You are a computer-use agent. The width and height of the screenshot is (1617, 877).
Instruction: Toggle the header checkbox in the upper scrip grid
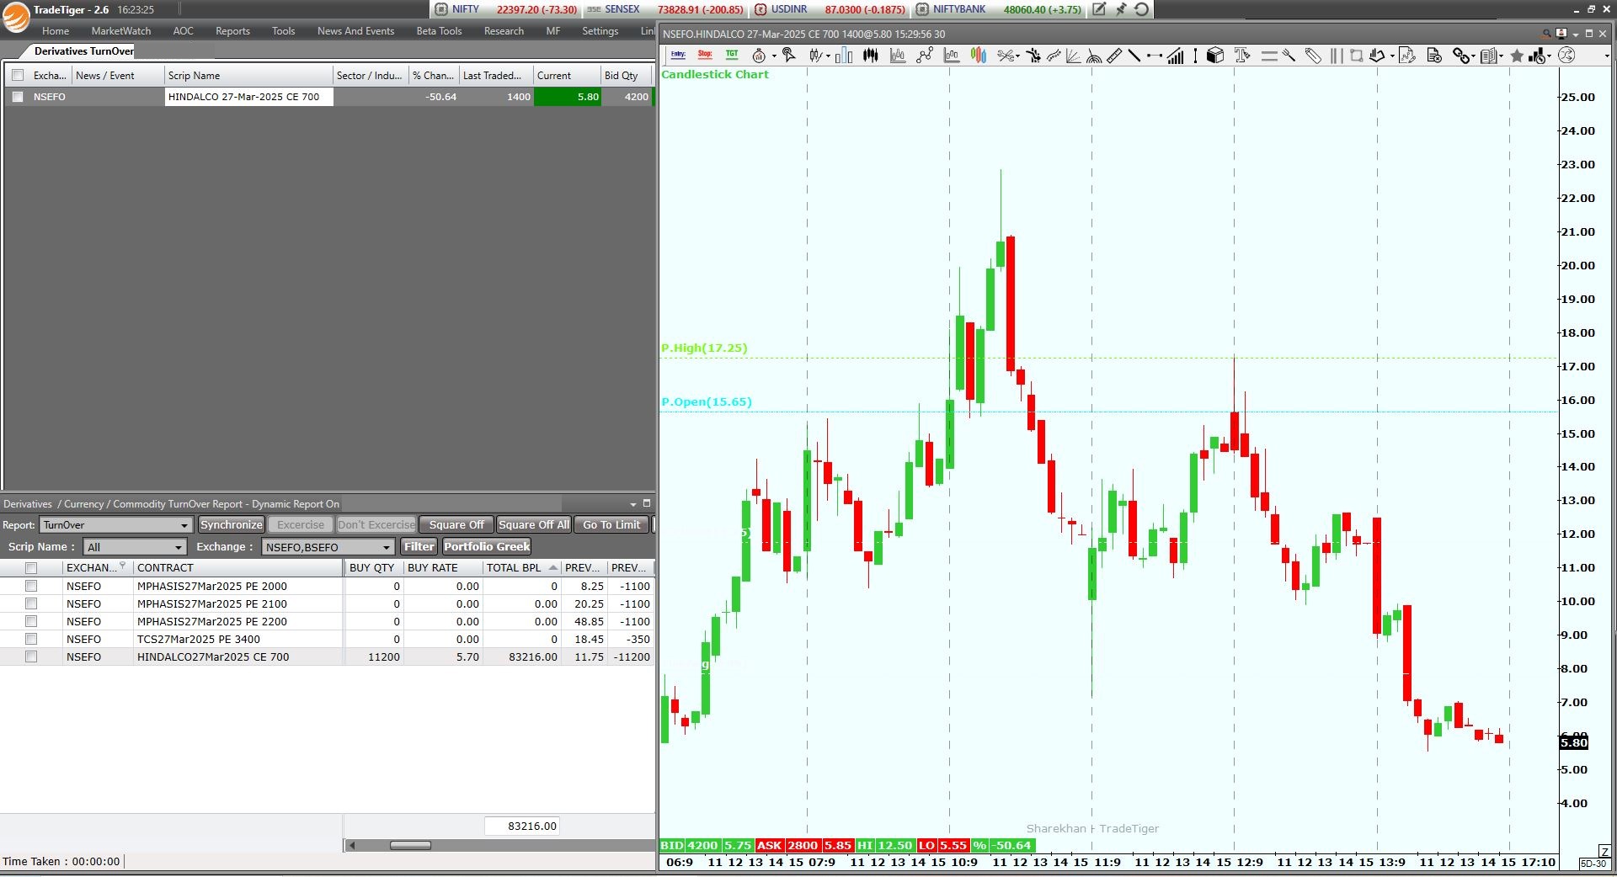tap(18, 75)
